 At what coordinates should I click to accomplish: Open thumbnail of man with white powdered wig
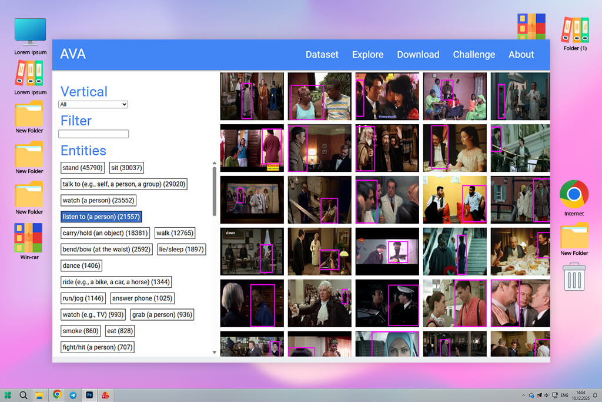pyautogui.click(x=319, y=303)
